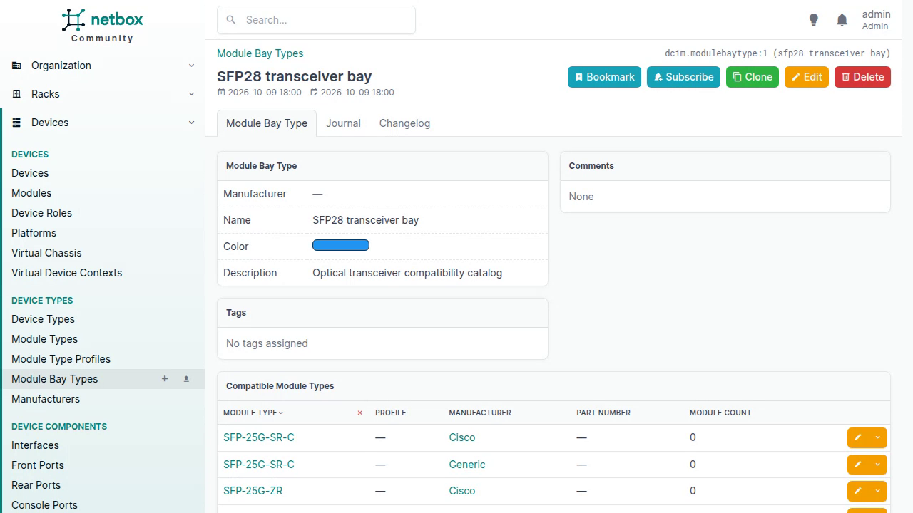Viewport: 913px width, 513px height.
Task: Open the action dropdown arrow for the Cisco SFP-25G-SR-C row
Action: (x=878, y=437)
